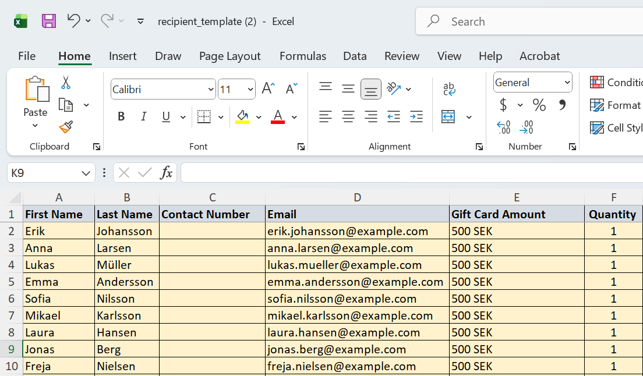Open the Merge & Center dropdown arrow

coord(469,117)
